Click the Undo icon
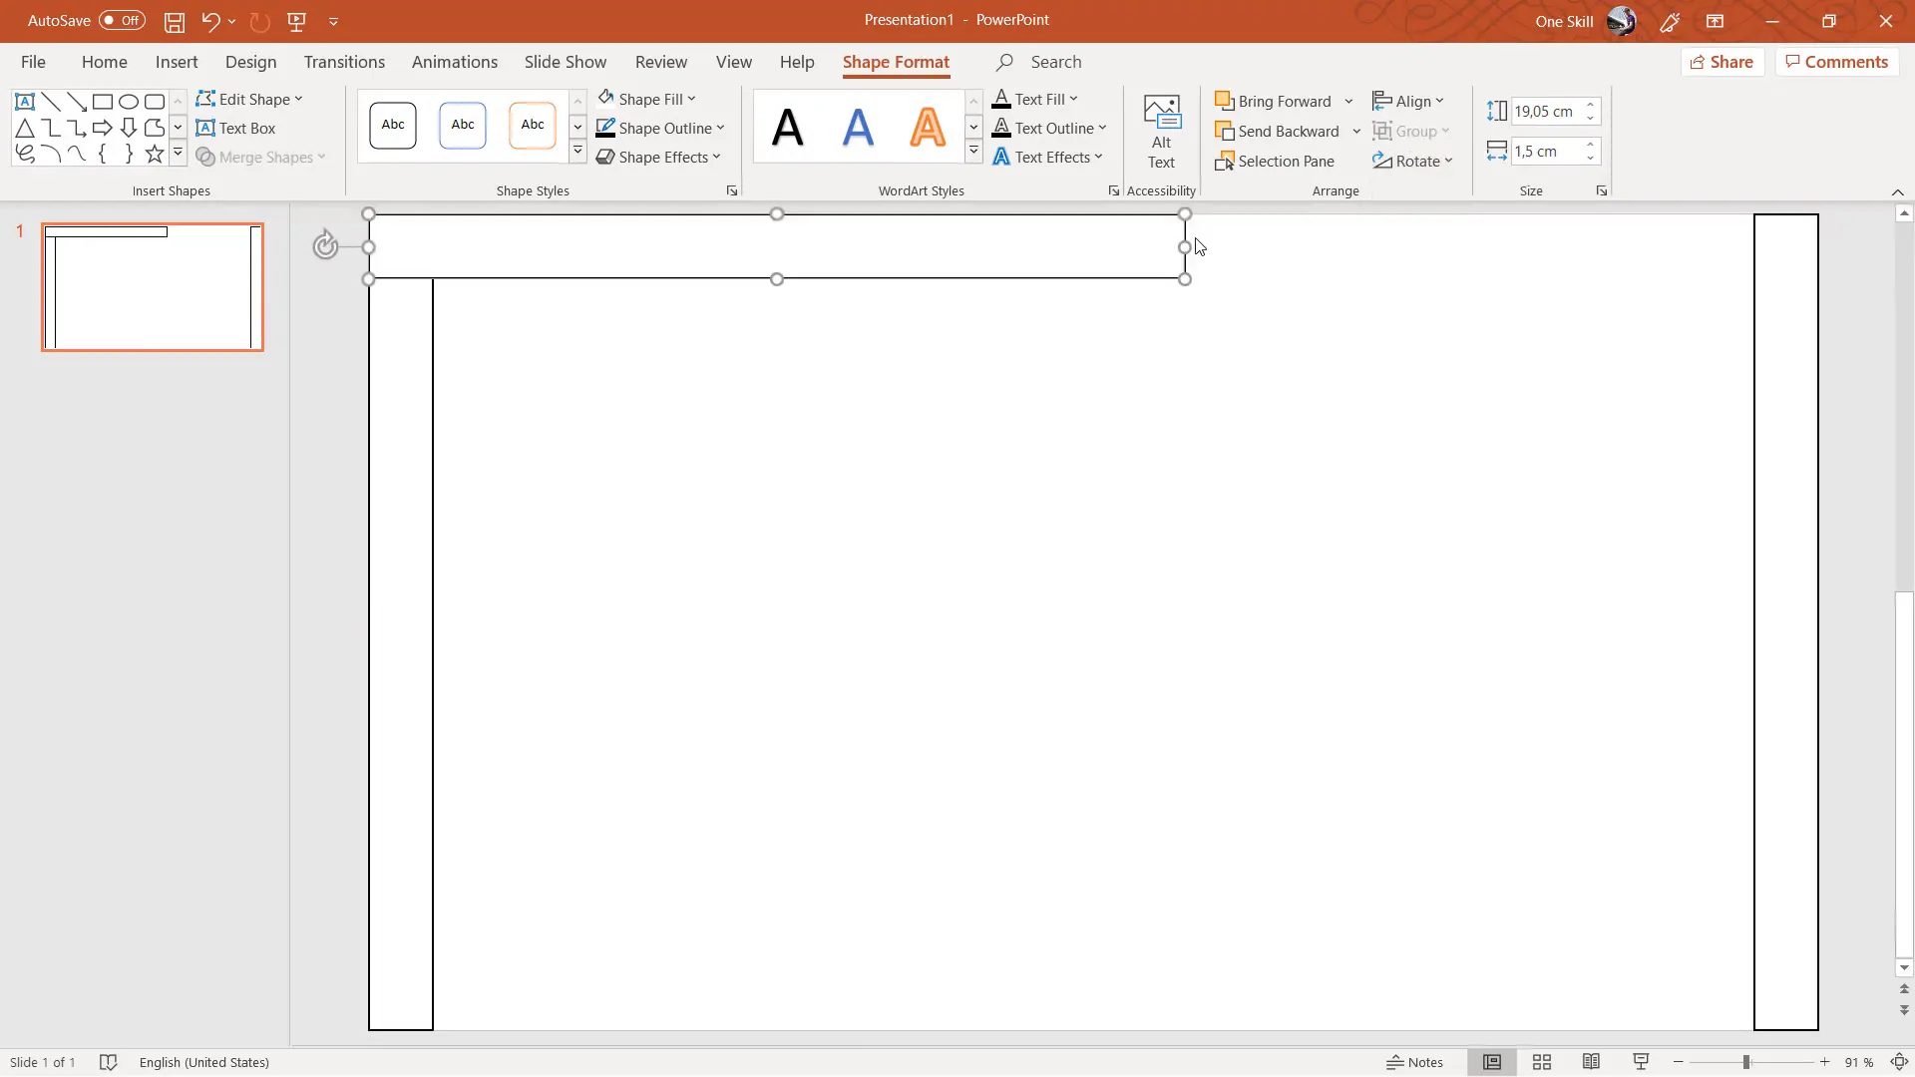 tap(209, 21)
